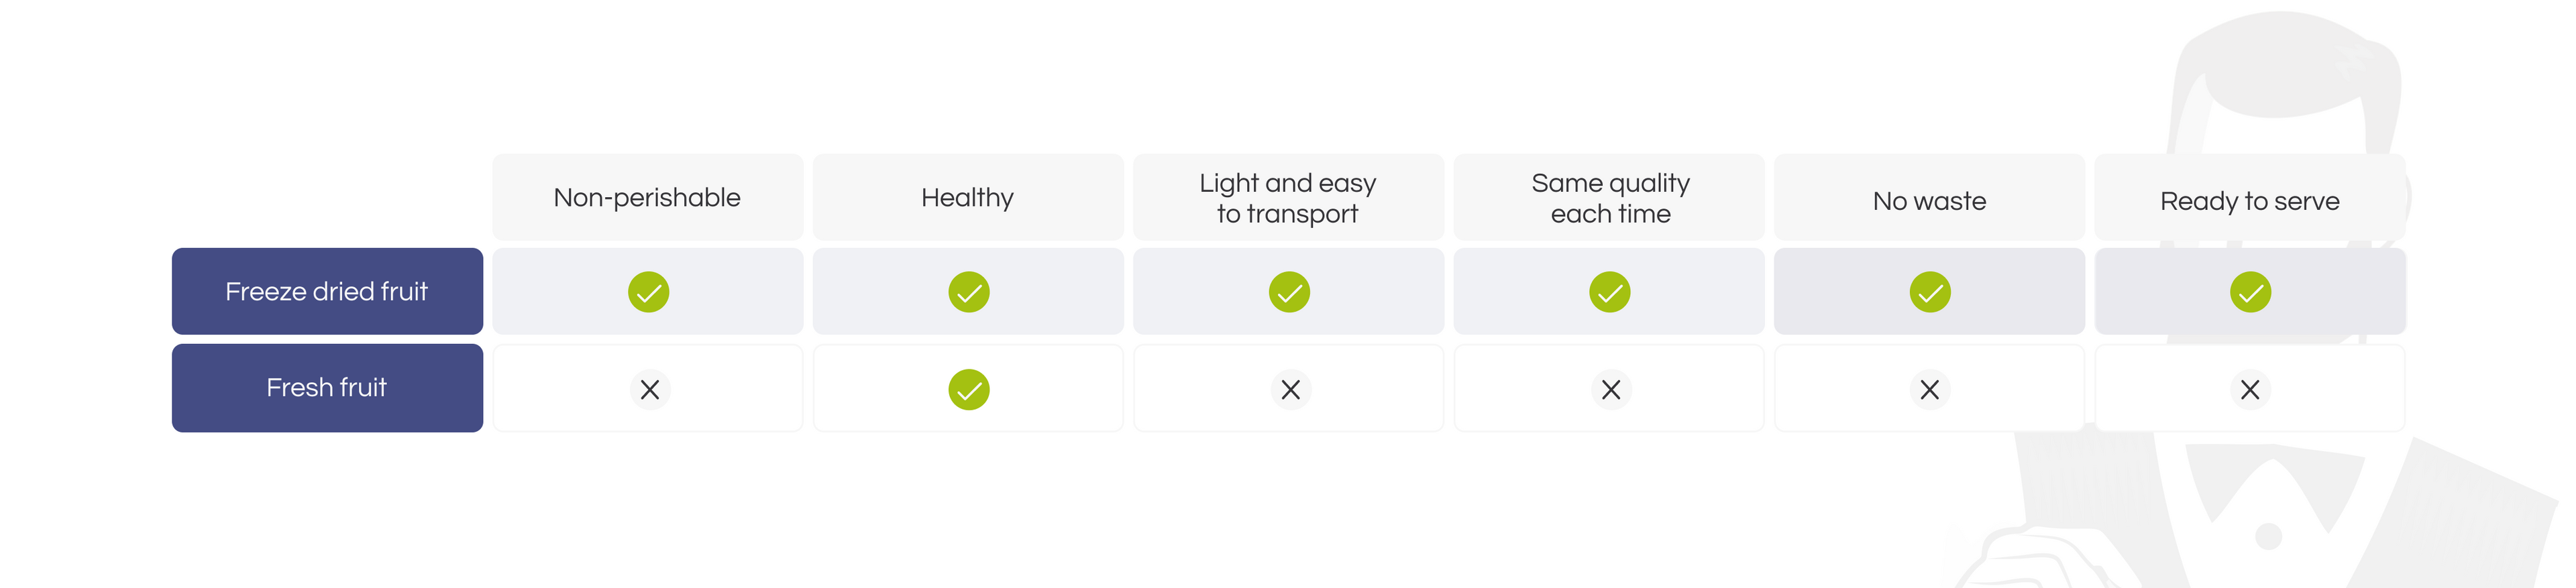This screenshot has height=588, width=2576.
Task: Click Freeze dried fruit Same quality checkmark
Action: [x=1609, y=292]
